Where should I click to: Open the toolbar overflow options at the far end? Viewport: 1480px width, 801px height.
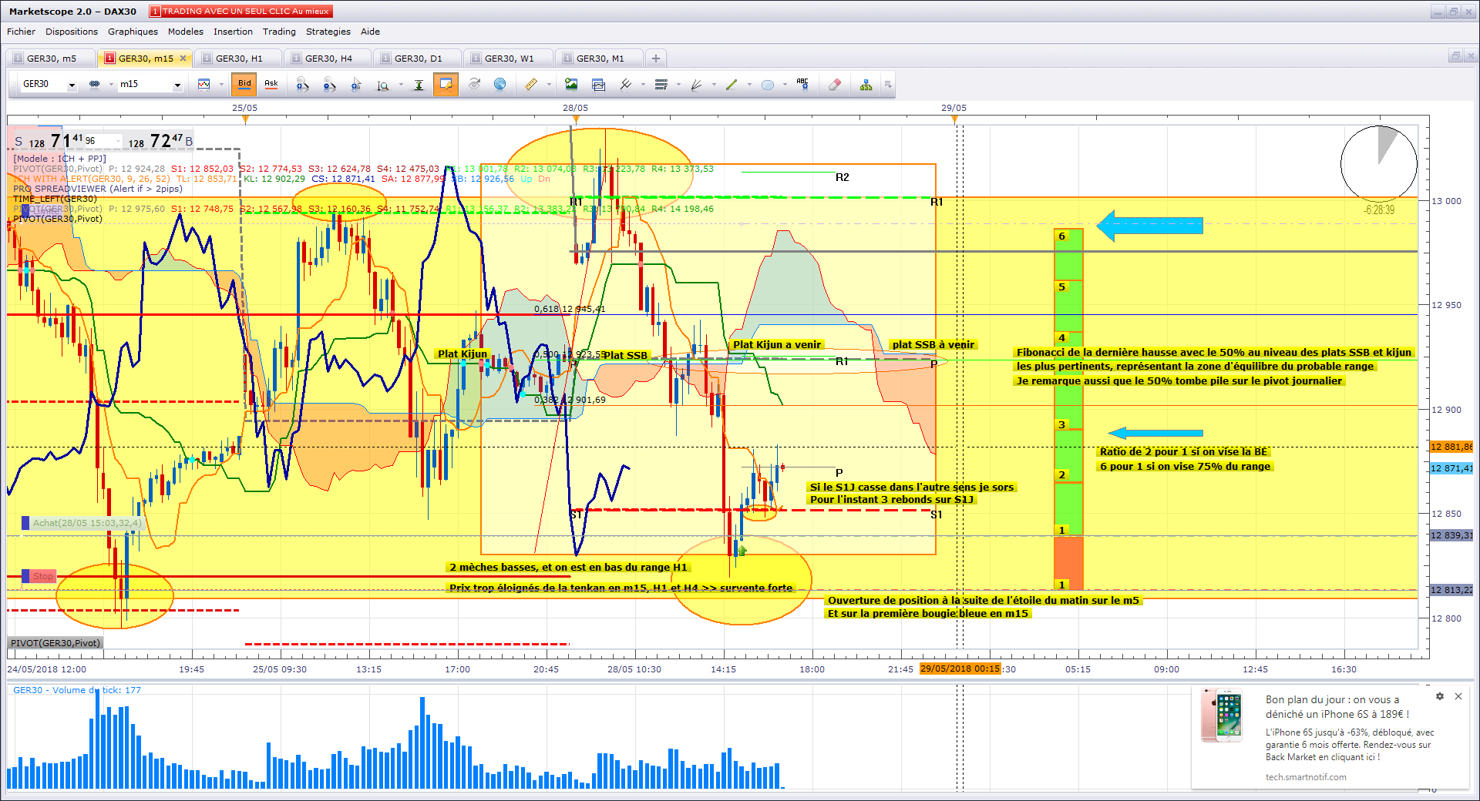[888, 85]
